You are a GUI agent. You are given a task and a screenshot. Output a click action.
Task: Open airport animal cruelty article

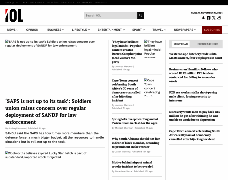pos(133,164)
